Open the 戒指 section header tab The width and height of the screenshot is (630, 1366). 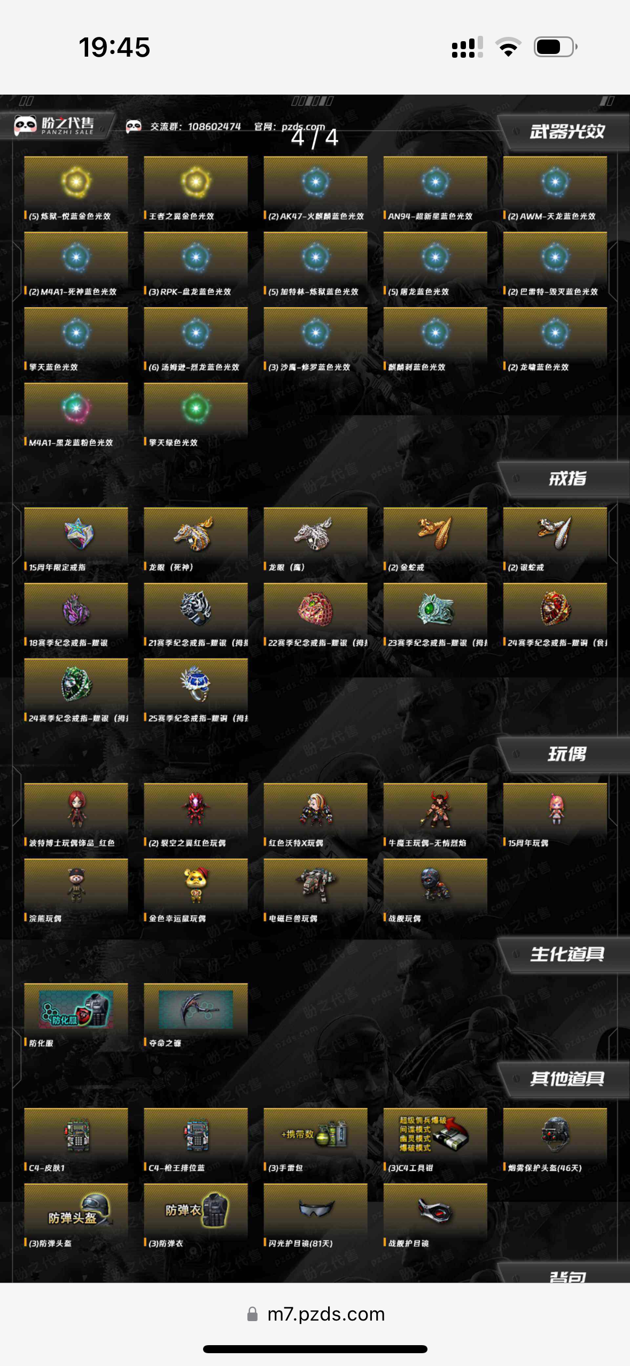click(x=566, y=478)
